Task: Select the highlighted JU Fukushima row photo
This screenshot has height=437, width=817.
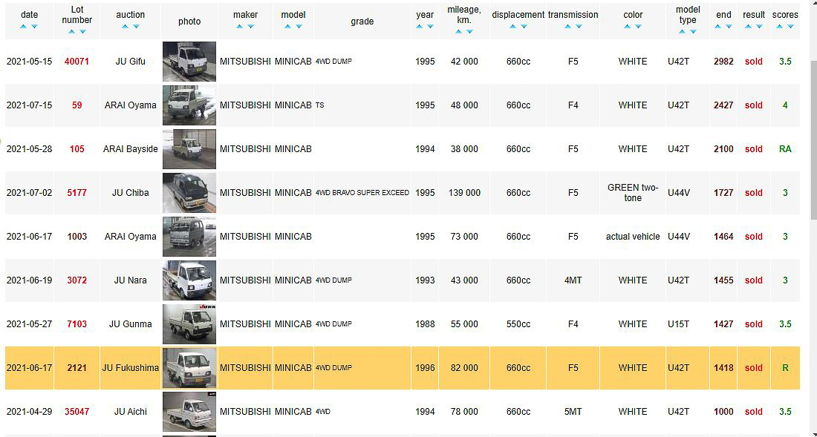Action: [189, 368]
